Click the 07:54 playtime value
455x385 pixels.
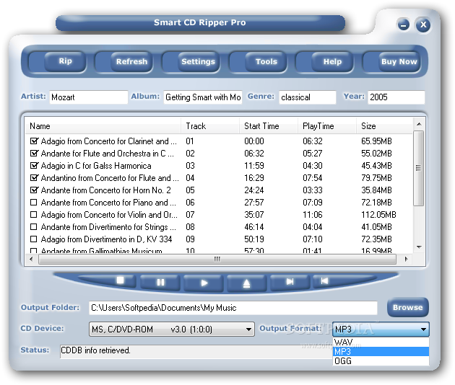coord(313,177)
